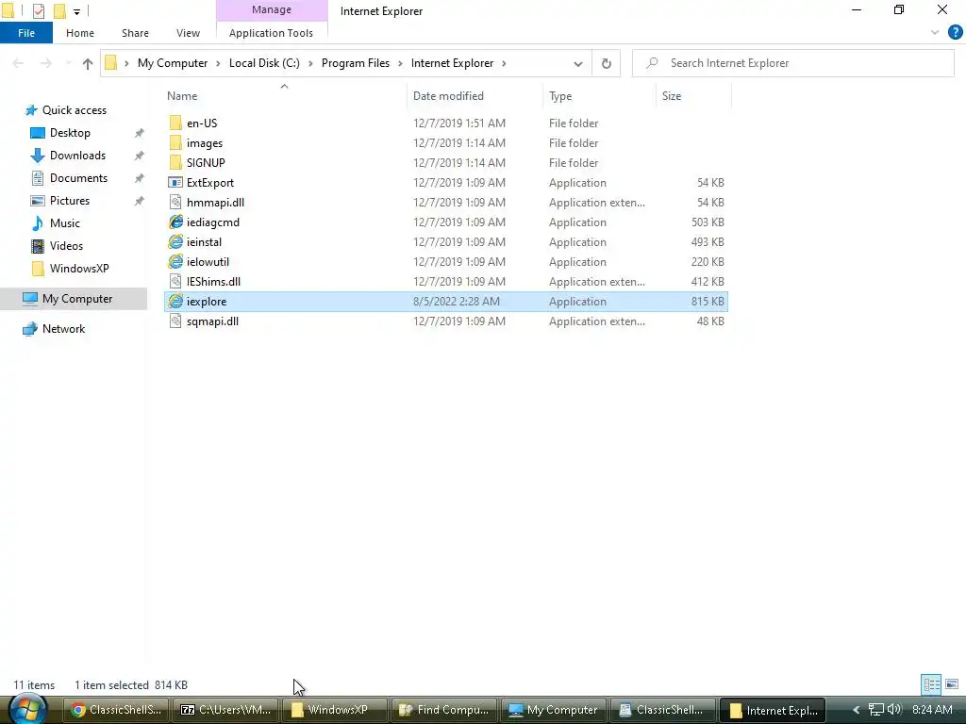Image resolution: width=966 pixels, height=724 pixels.
Task: Switch to My Computer taskbar window
Action: (x=553, y=709)
